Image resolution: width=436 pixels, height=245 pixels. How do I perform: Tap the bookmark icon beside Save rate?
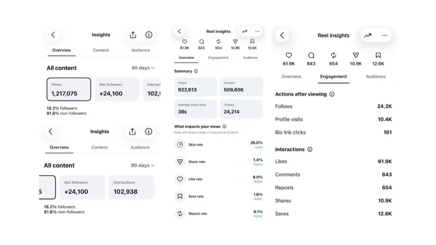click(180, 196)
